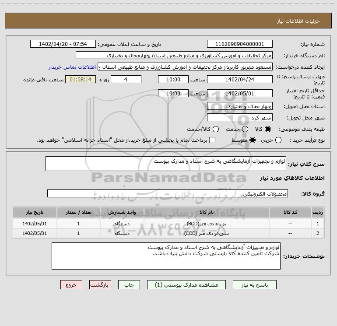Viewport: 337px width, 326px height.
Task: Click the buyer organization name field
Action: pos(174,55)
